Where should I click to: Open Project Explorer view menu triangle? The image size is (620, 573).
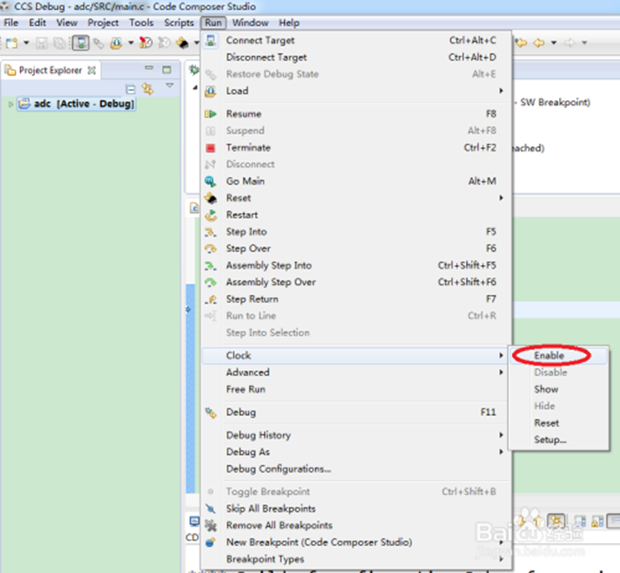170,86
